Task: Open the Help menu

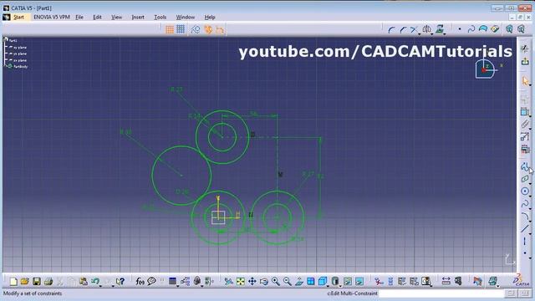Action: point(210,17)
